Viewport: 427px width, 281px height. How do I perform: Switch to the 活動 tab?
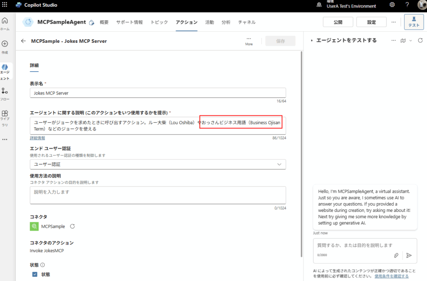[209, 22]
